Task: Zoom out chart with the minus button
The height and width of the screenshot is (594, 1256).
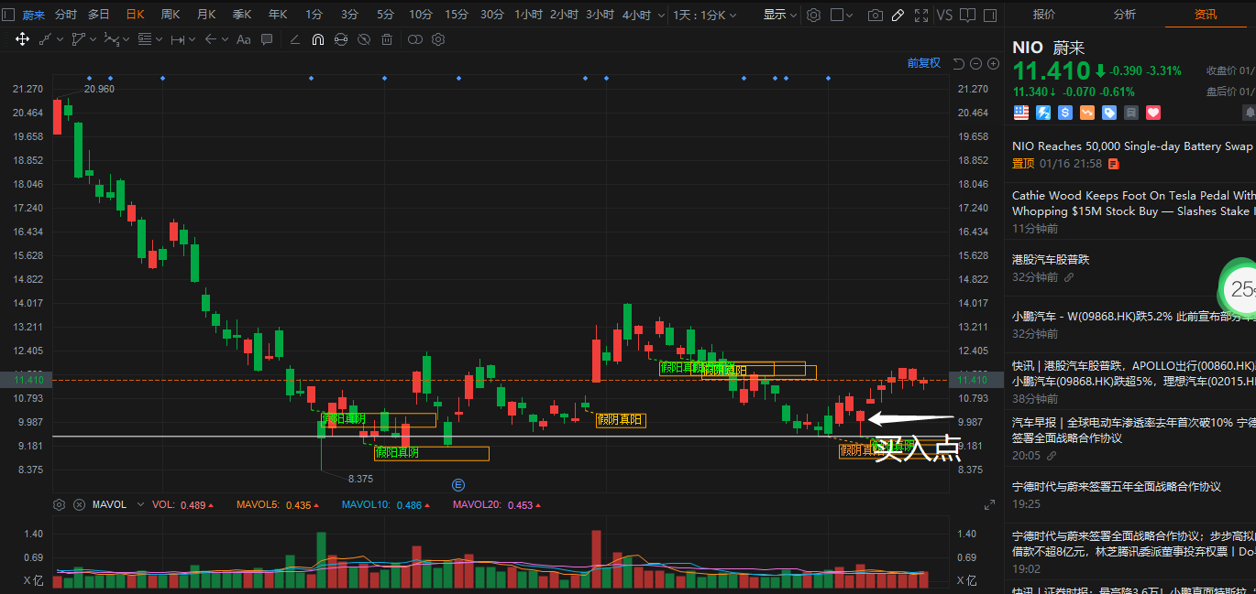Action: 975,63
